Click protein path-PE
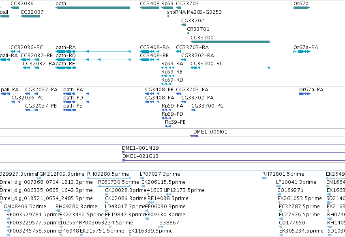 coord(70,110)
